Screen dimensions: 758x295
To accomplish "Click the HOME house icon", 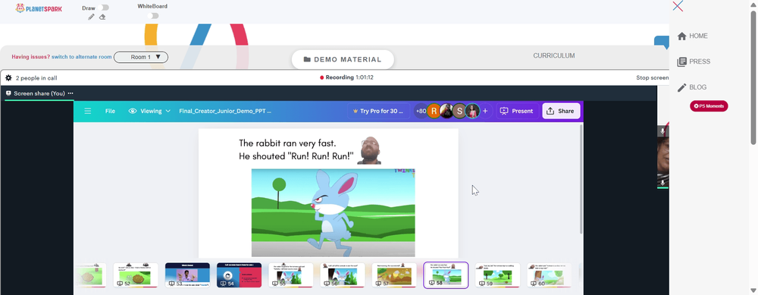I will click(x=682, y=36).
